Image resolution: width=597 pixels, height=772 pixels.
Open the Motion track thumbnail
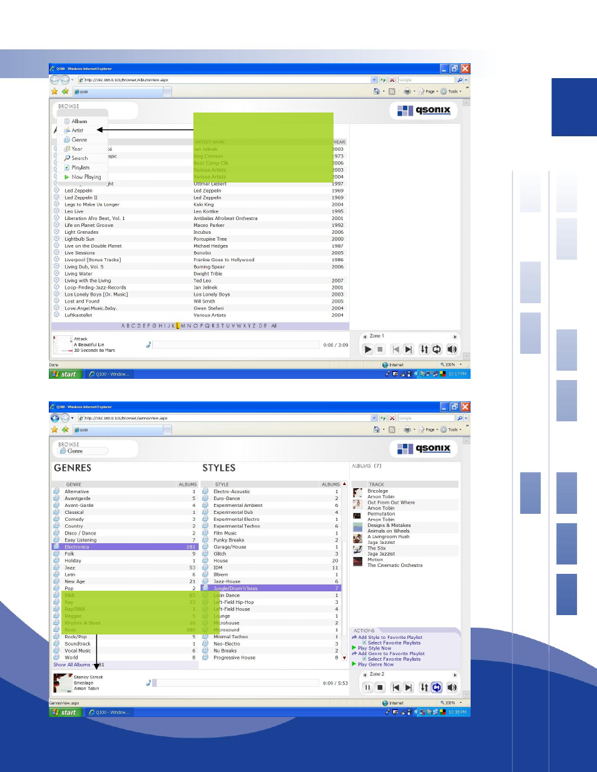pos(357,562)
